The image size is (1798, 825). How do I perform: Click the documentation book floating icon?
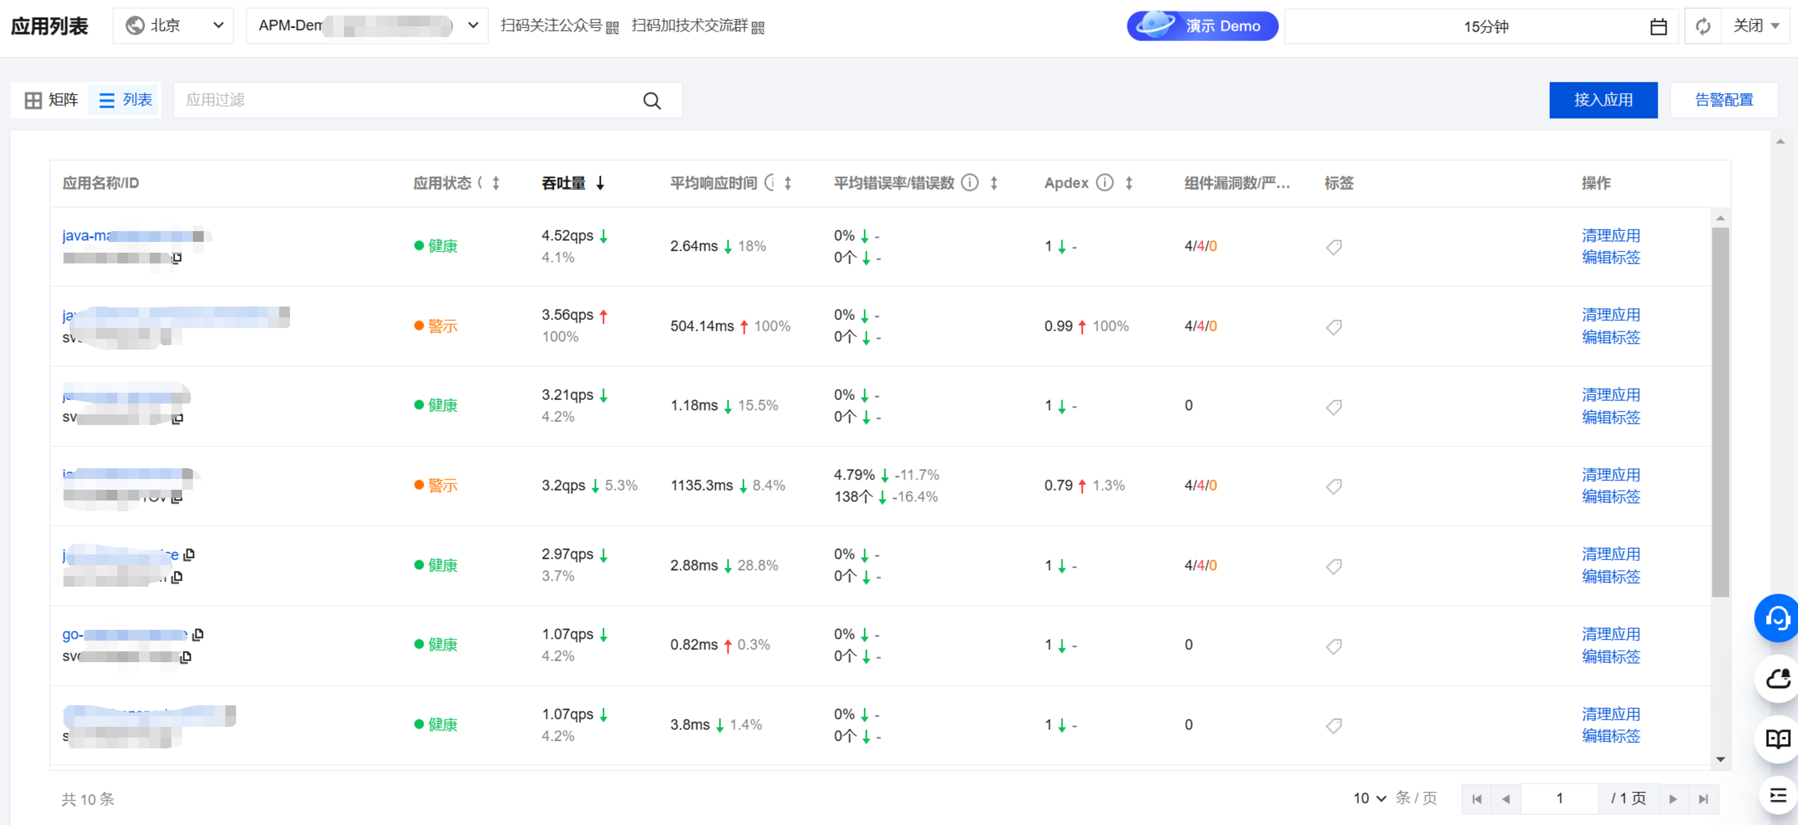1776,739
